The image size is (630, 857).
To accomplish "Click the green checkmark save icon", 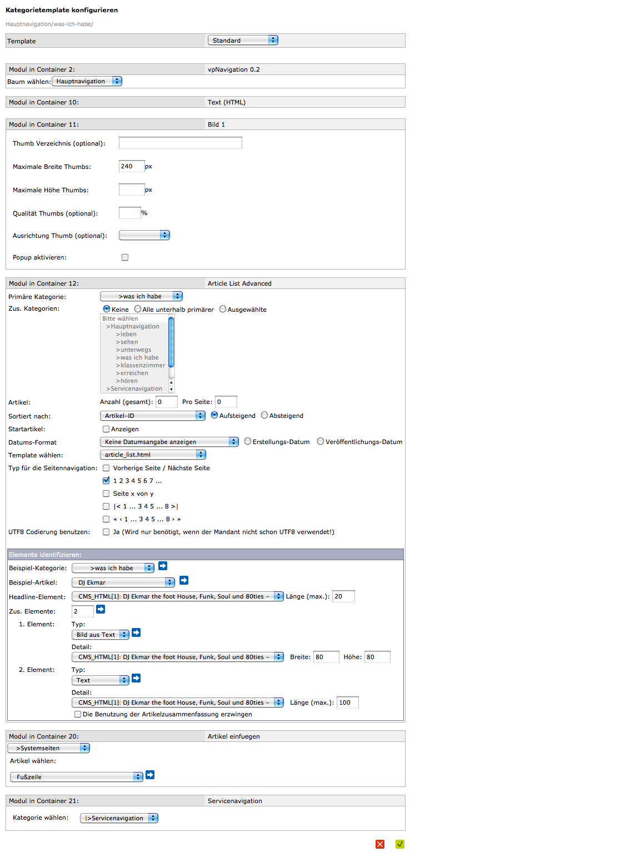I will (x=400, y=844).
